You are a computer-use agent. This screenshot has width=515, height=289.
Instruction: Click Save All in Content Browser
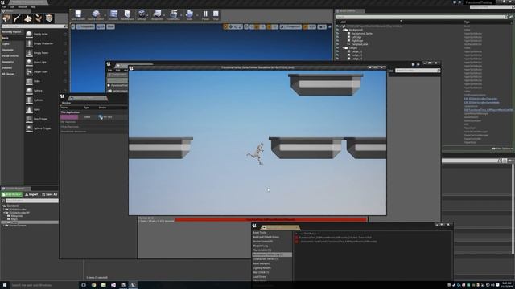[50, 194]
